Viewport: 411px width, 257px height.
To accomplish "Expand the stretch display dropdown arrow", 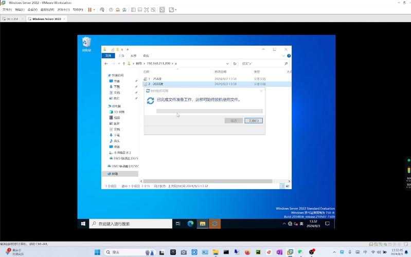I will [x=175, y=10].
